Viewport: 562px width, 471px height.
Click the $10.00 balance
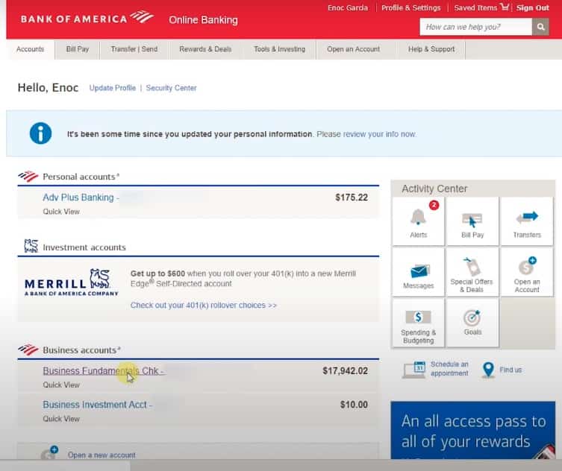coord(354,405)
